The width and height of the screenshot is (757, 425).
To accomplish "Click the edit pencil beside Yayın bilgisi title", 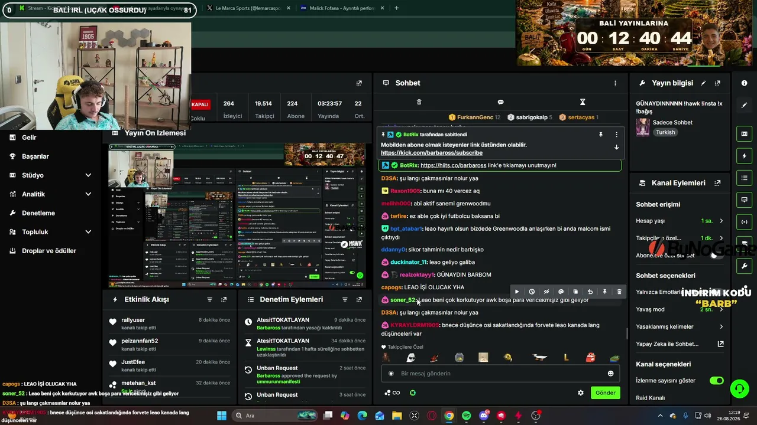I will (x=703, y=83).
